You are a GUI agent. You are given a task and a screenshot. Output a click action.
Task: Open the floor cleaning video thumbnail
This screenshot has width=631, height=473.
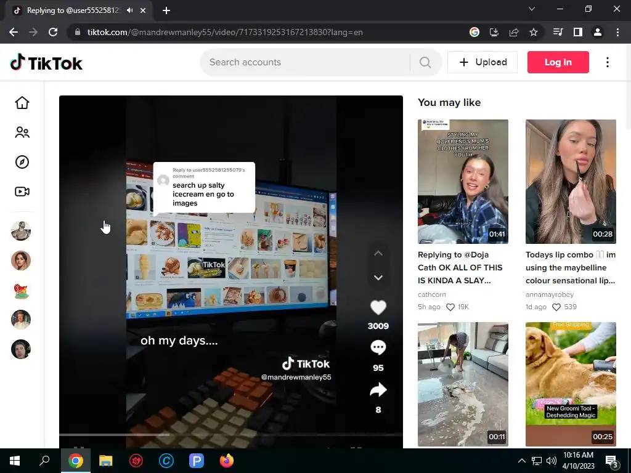point(463,384)
